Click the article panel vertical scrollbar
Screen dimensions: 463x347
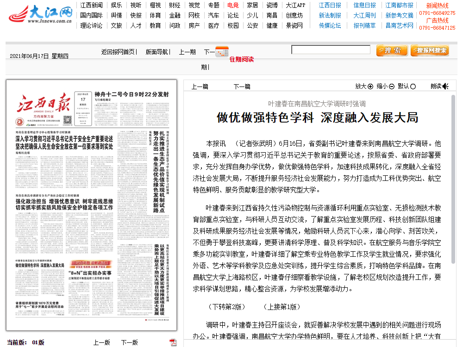pyautogui.click(x=454, y=208)
